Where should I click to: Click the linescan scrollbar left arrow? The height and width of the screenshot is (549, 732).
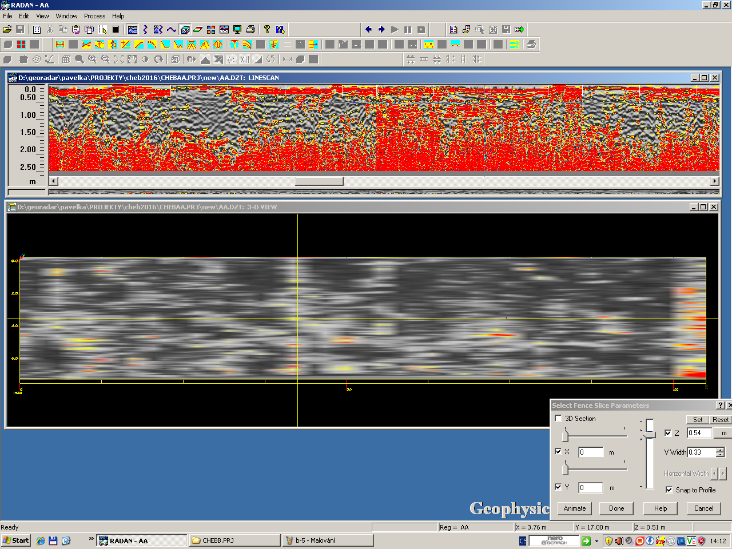point(54,181)
